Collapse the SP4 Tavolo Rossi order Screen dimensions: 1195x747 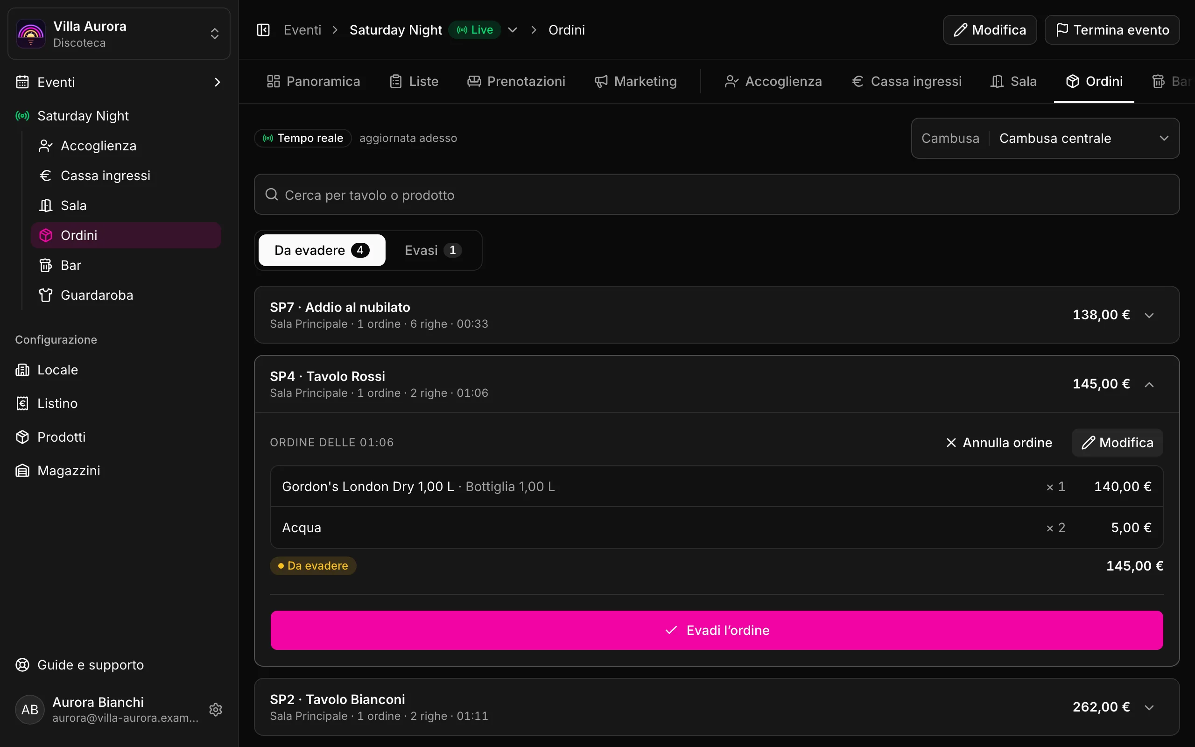pyautogui.click(x=717, y=384)
